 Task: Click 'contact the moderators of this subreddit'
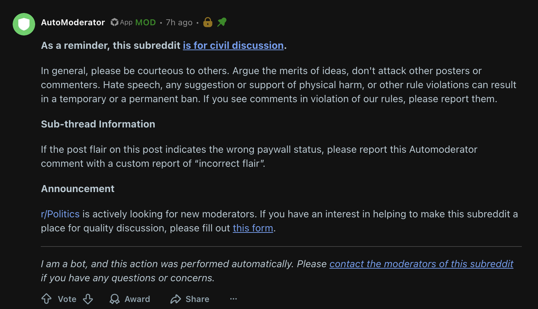coord(421,264)
